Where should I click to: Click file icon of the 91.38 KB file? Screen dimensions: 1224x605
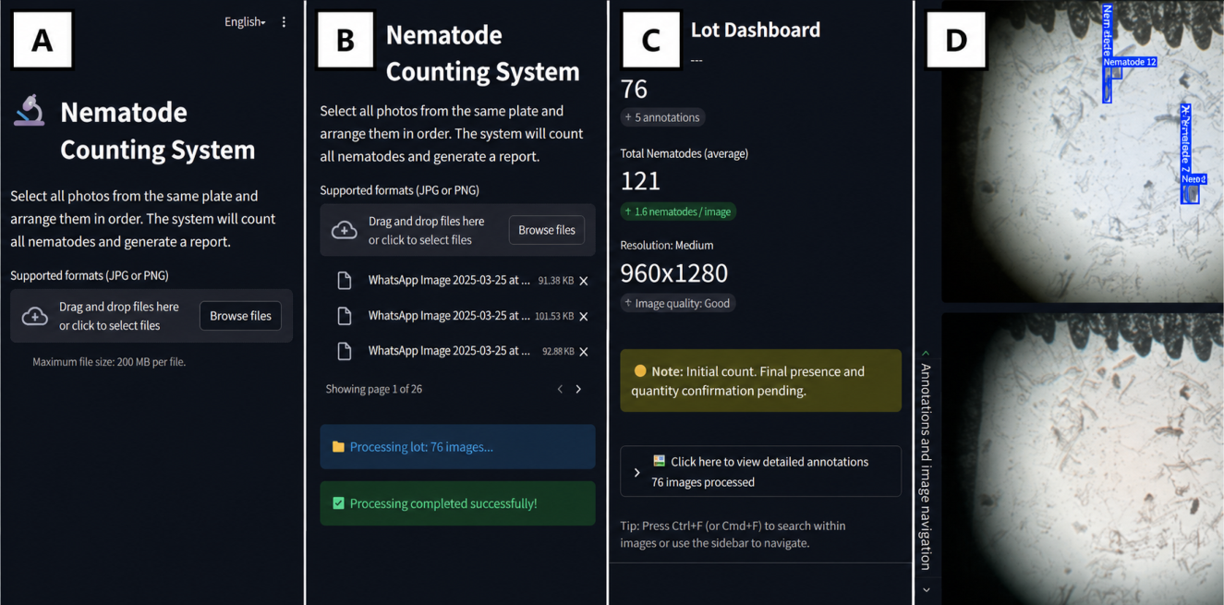(345, 281)
